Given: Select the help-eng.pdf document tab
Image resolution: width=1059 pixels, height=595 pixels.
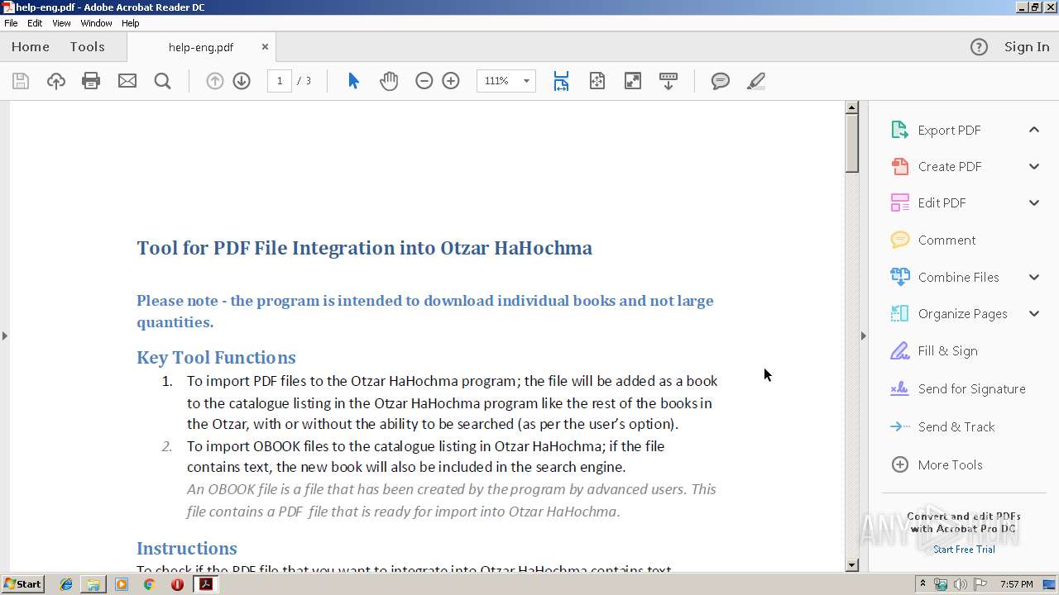Looking at the screenshot, I should point(201,47).
